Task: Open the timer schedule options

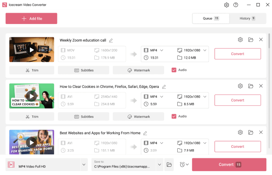Action: point(184,164)
